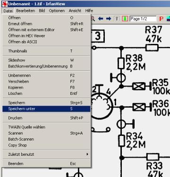Image resolution: width=170 pixels, height=177 pixels.
Task: Click the grayed previous page arrow icon
Action: point(117,19)
